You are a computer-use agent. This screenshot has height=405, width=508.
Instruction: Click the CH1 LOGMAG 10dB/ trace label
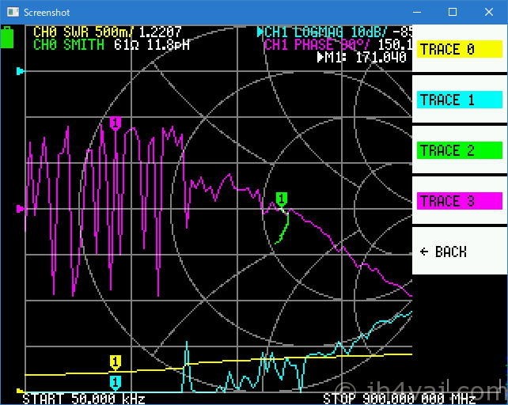click(x=326, y=32)
